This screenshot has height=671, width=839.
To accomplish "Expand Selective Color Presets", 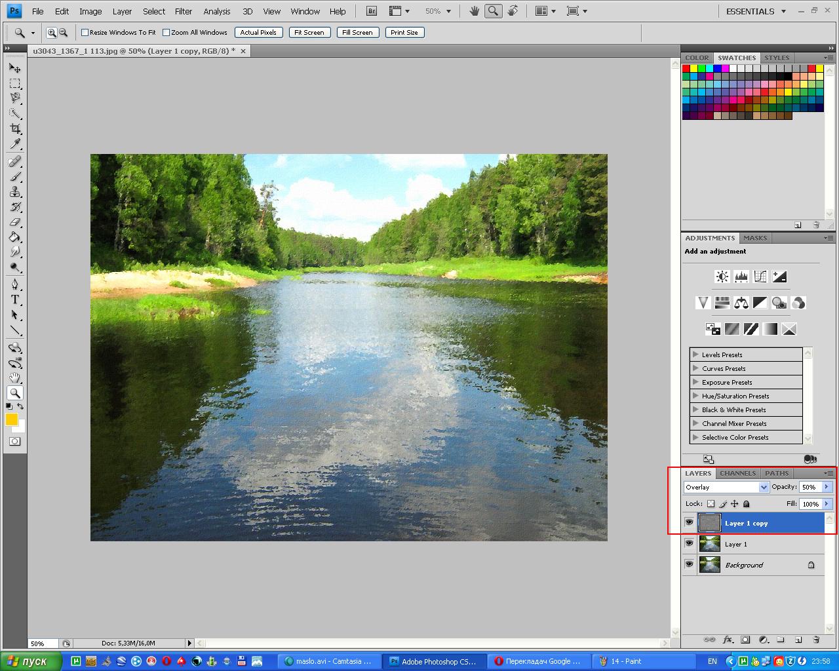I will pos(695,437).
